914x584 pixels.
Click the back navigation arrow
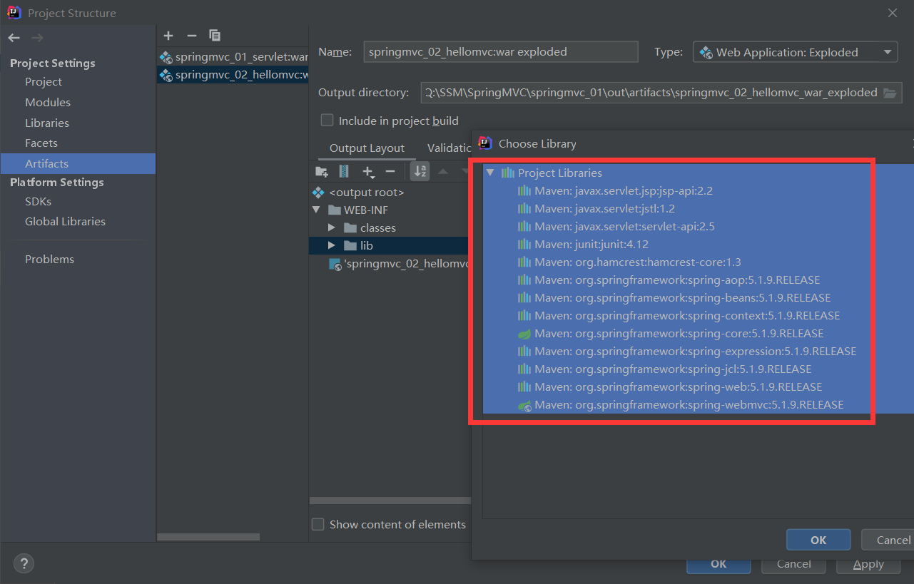[14, 38]
